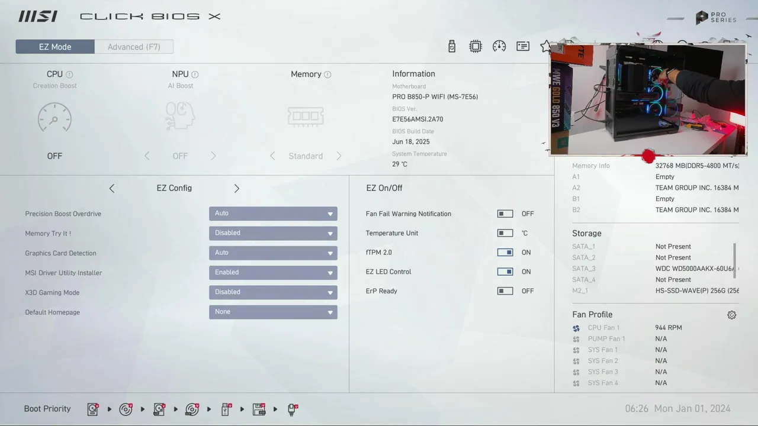The width and height of the screenshot is (758, 426).
Task: Click the EZ Config previous arrow
Action: (111, 188)
